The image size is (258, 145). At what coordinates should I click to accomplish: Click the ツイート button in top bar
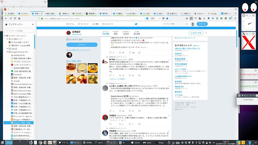202,24
